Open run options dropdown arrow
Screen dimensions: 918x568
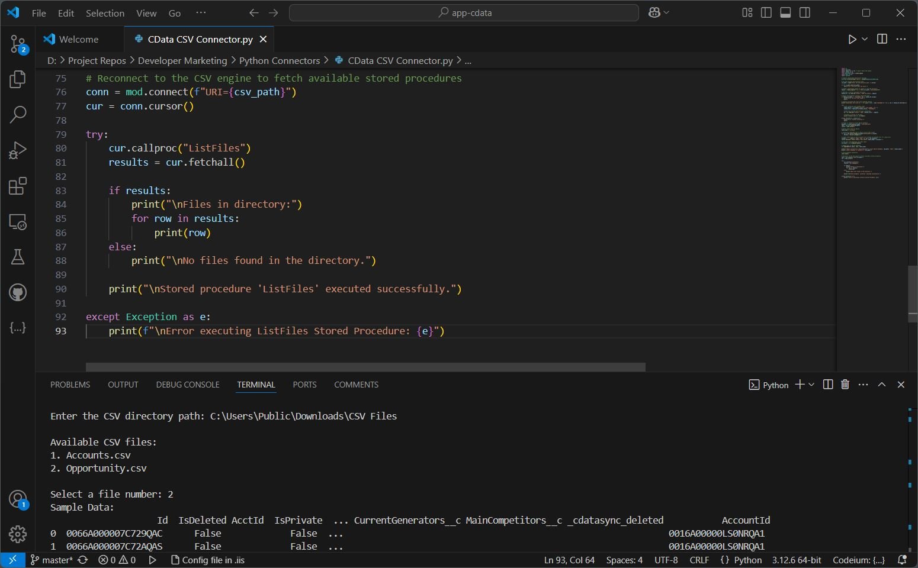click(865, 39)
